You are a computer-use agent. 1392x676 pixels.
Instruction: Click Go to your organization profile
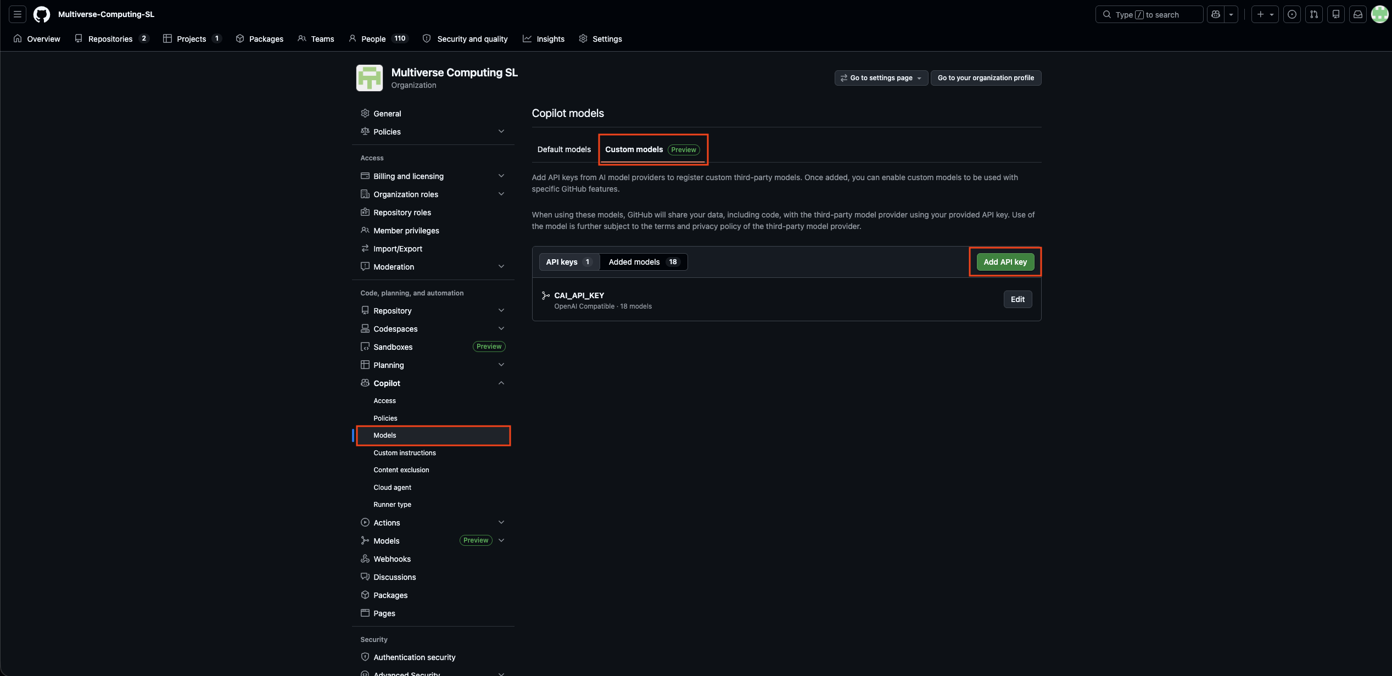986,78
